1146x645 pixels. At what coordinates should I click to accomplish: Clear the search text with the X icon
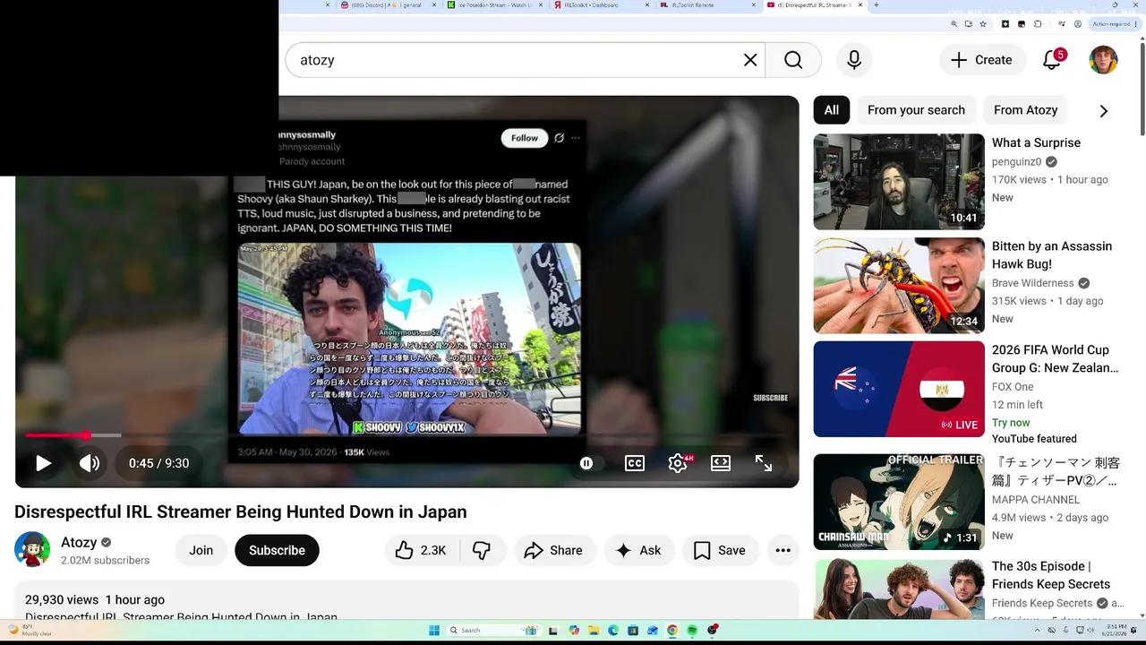[750, 60]
